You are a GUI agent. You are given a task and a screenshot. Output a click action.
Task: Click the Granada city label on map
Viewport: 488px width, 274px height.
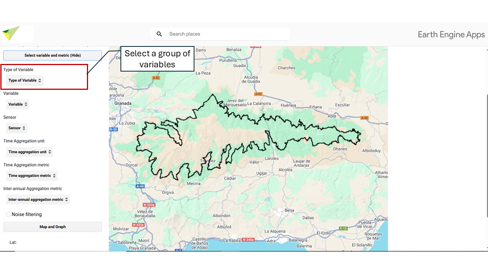(123, 104)
